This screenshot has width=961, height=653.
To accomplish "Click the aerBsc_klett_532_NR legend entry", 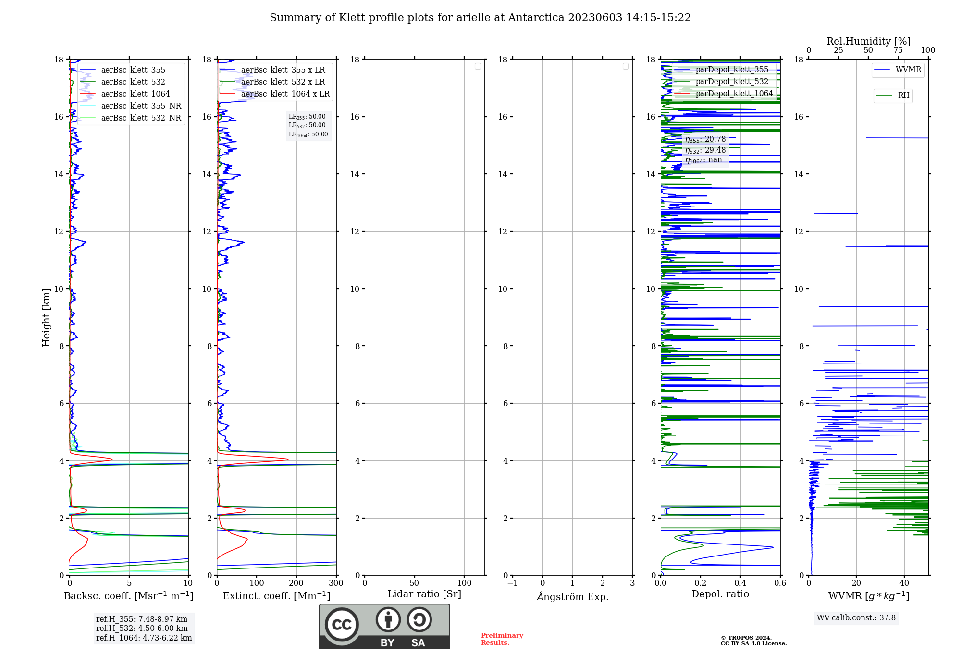I will tap(131, 118).
